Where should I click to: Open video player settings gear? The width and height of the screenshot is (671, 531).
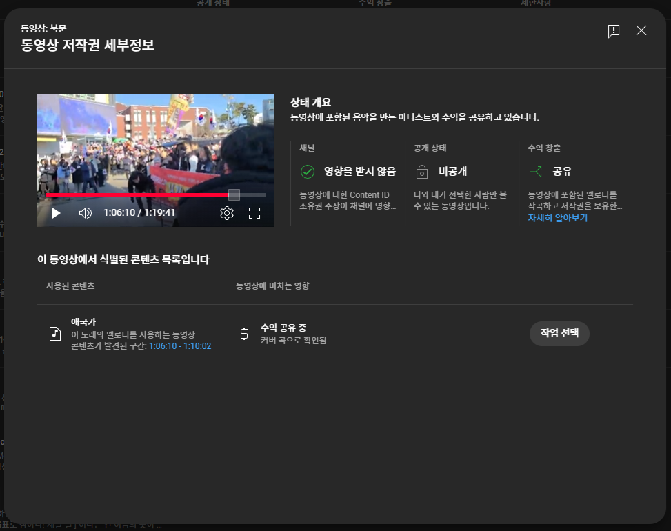(x=227, y=213)
